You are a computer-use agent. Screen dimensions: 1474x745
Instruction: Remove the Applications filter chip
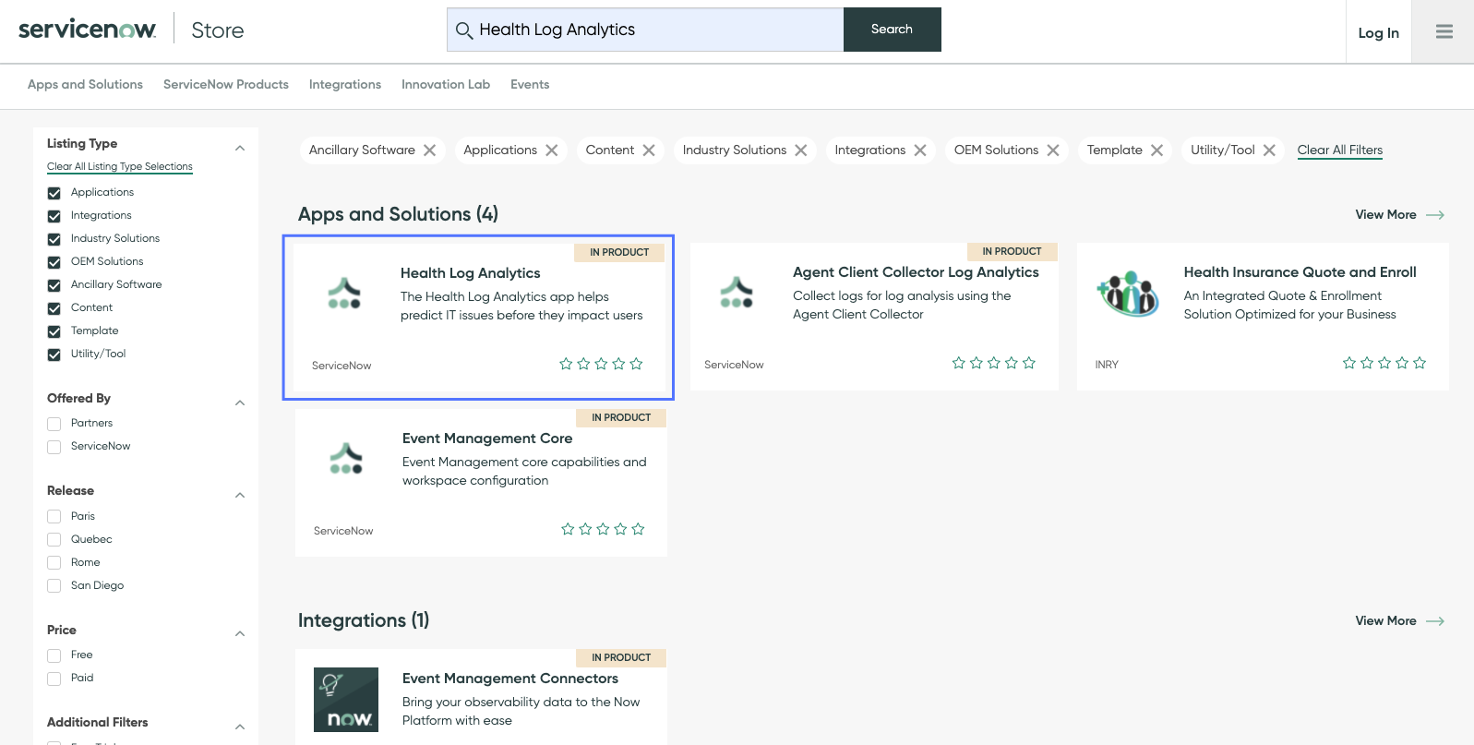[x=552, y=150]
